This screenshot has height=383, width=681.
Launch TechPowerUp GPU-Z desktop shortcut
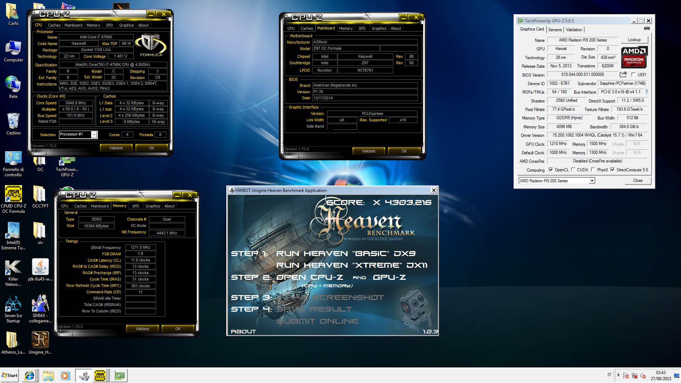(67, 167)
